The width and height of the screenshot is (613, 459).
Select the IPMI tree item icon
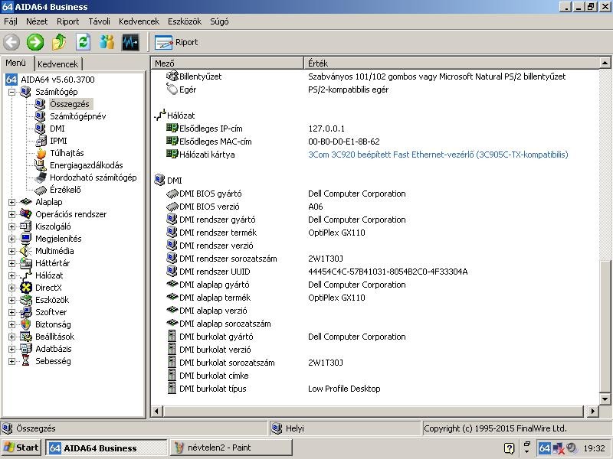point(41,141)
